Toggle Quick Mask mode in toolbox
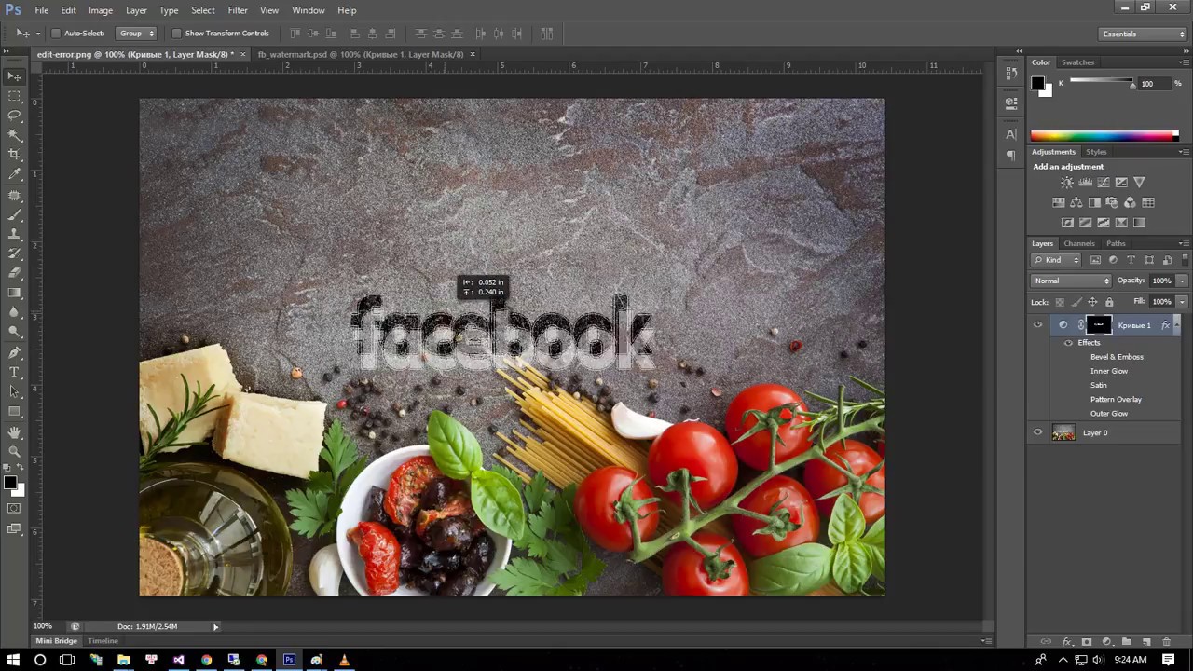 point(14,509)
